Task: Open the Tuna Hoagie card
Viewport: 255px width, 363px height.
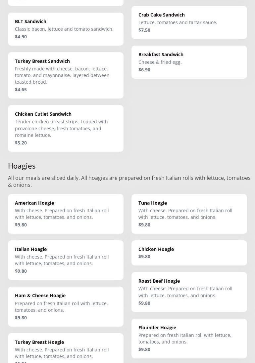Action: coord(189,214)
